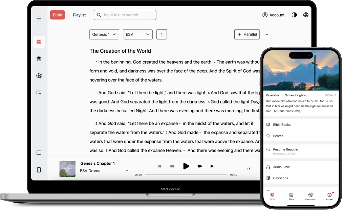The image size is (344, 211).
Task: Switch to the Playlist tab
Action: pyautogui.click(x=79, y=15)
